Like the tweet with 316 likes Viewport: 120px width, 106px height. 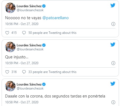tap(7, 72)
